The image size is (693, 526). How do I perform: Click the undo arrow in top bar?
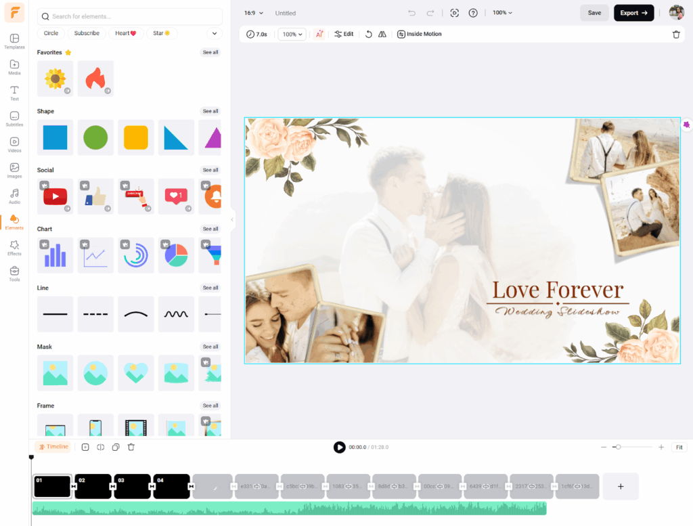coord(411,13)
